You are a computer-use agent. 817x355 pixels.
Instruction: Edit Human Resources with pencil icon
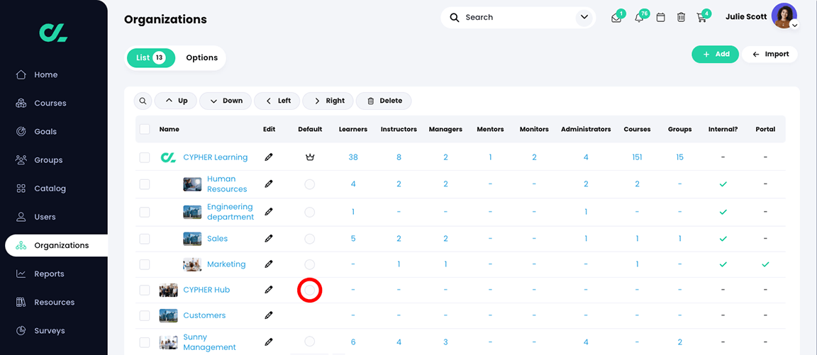(269, 184)
